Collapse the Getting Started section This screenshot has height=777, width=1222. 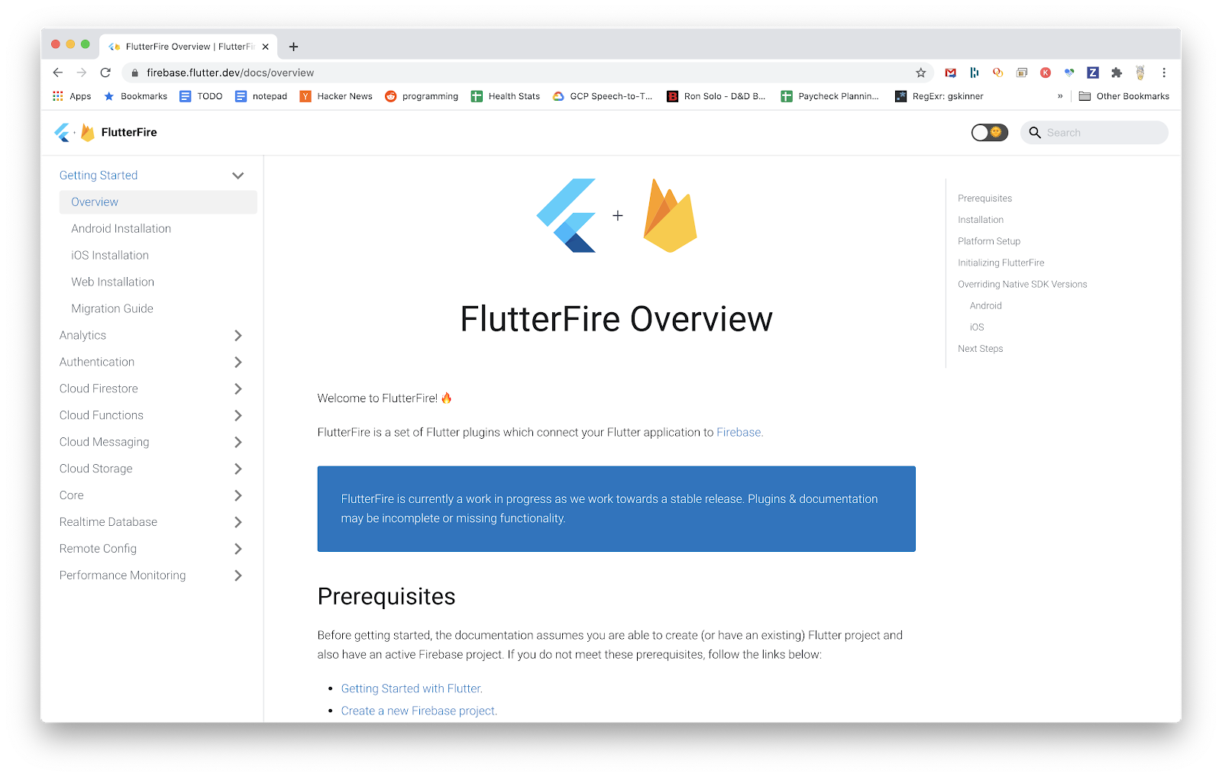pos(238,176)
